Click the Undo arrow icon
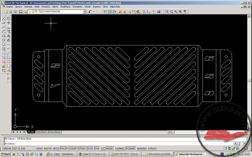This screenshot has height=157, width=252. point(90,11)
